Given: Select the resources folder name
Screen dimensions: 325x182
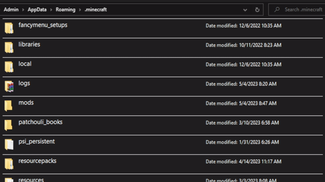Looking at the screenshot, I should (x=31, y=180).
